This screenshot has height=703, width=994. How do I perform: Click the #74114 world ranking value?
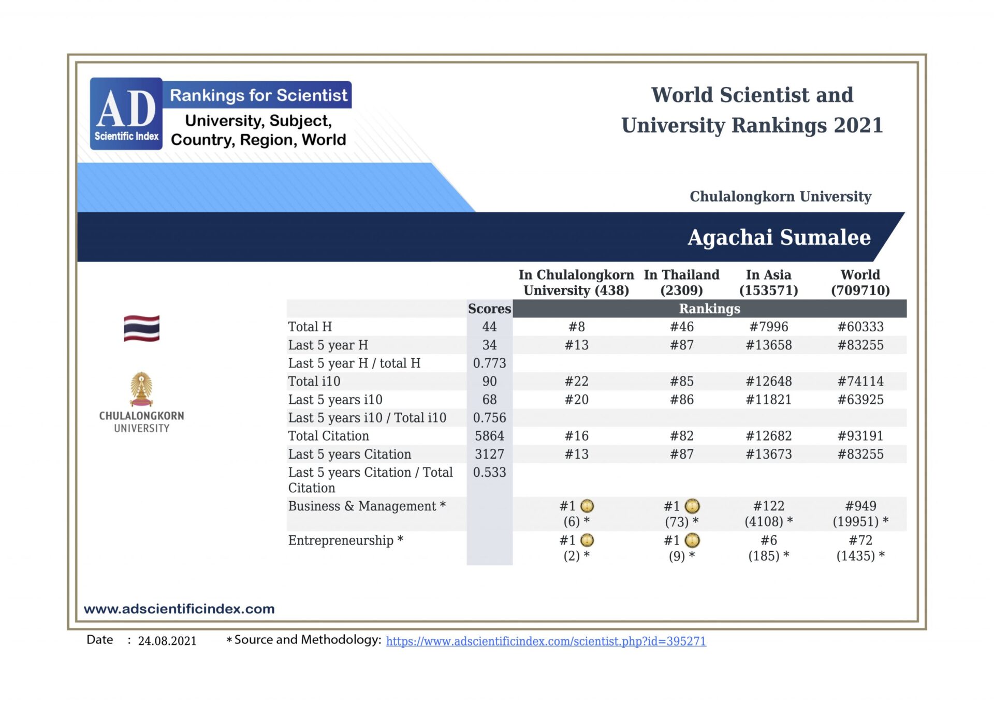click(860, 381)
